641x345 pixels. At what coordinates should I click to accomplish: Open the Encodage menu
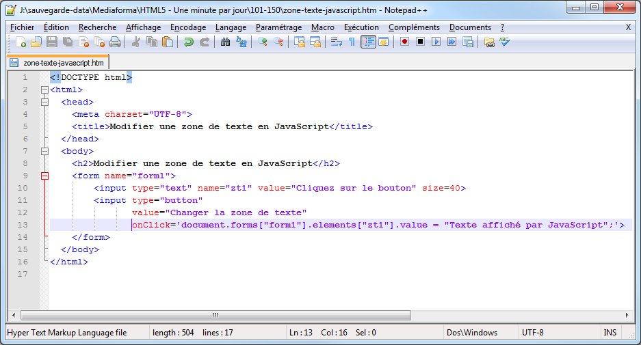tap(188, 27)
